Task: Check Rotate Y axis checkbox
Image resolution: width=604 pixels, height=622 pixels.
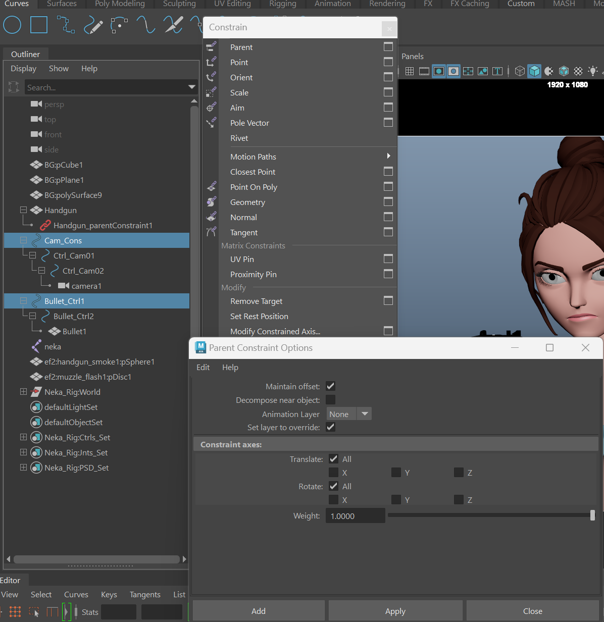Action: click(396, 500)
